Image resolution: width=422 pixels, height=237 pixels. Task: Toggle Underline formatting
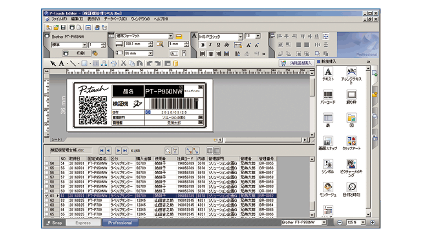click(x=218, y=45)
